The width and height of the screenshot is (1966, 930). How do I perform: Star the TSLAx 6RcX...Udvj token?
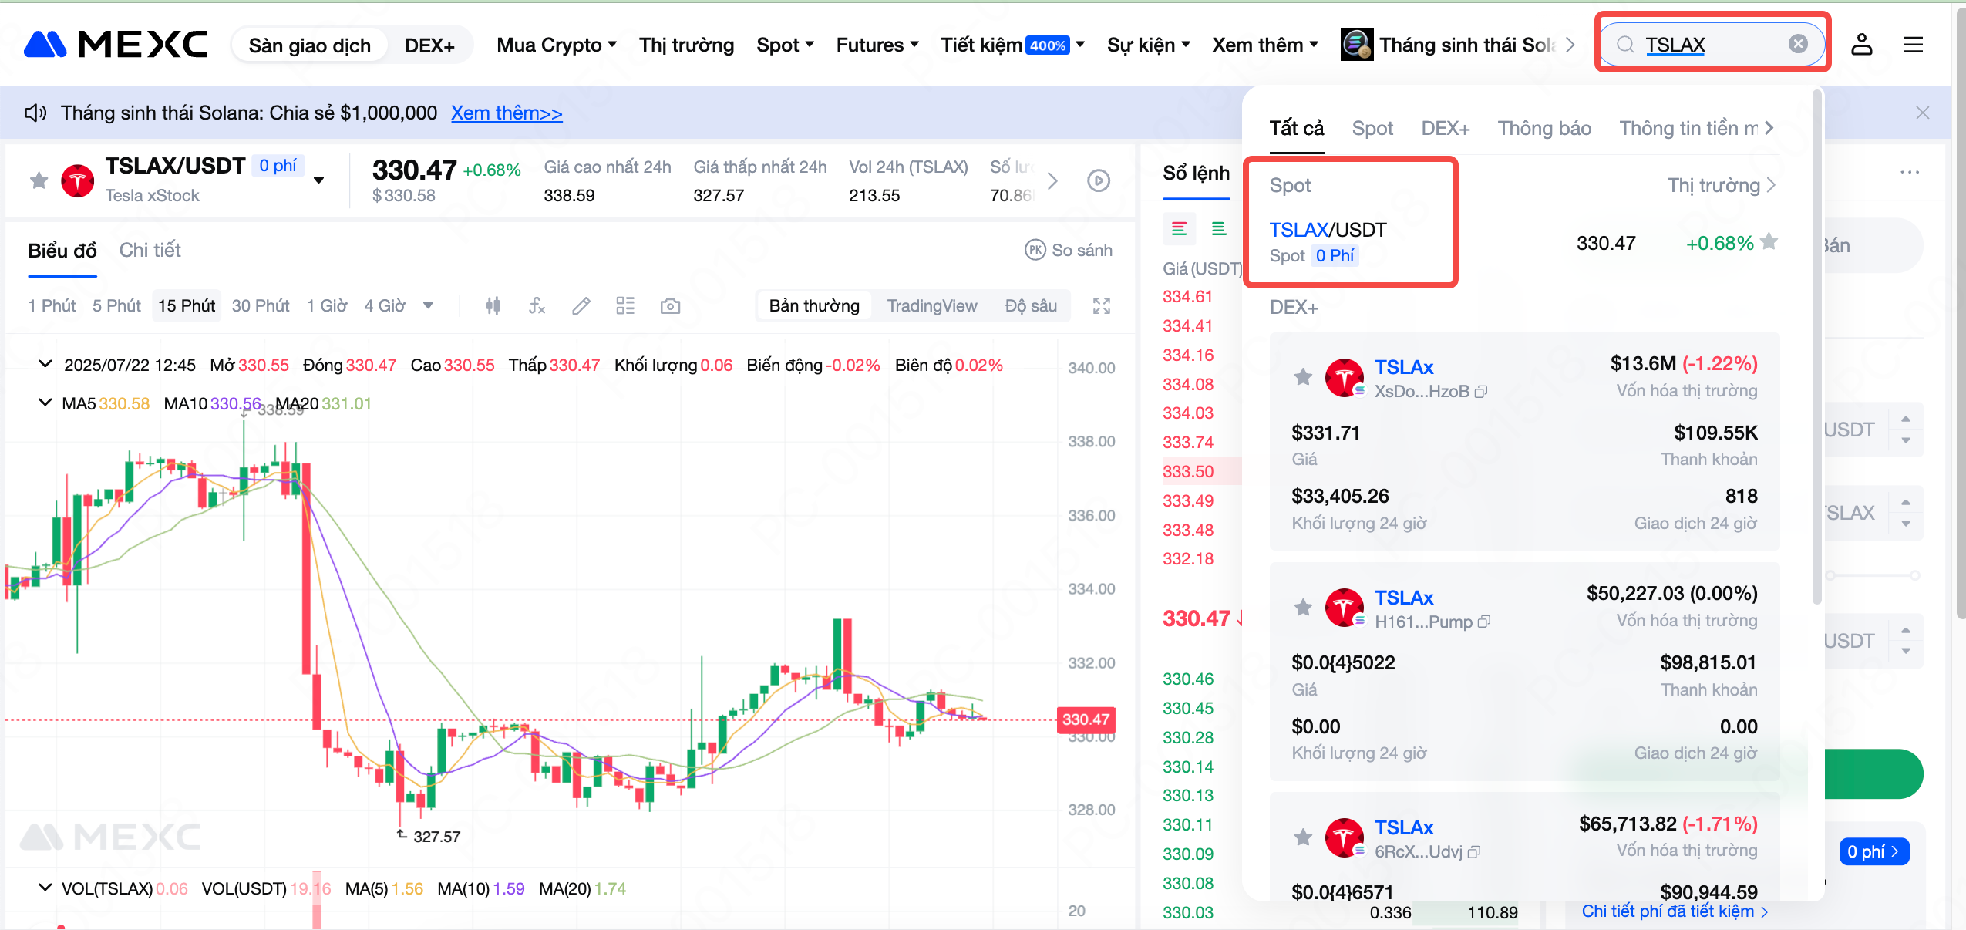pos(1303,837)
